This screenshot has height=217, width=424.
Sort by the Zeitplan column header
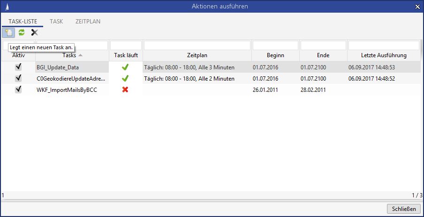(x=197, y=55)
